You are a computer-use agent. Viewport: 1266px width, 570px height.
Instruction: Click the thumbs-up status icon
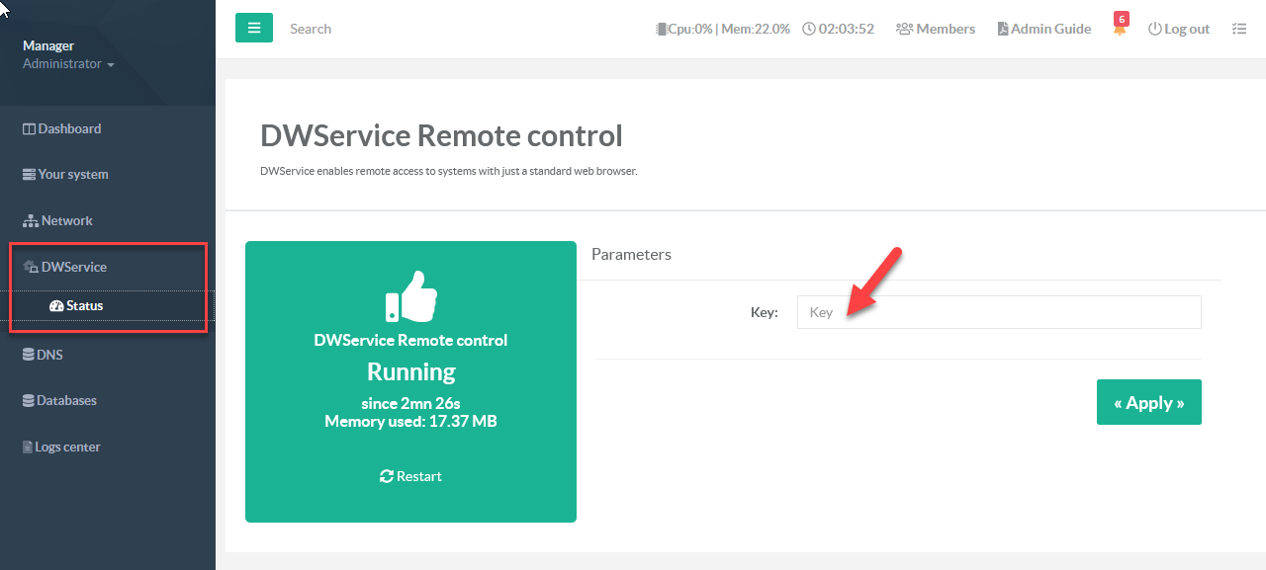click(x=410, y=294)
